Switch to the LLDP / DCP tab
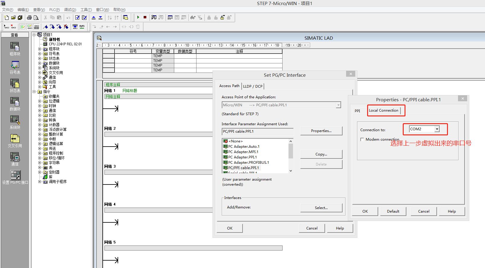This screenshot has height=268, width=485. click(253, 86)
